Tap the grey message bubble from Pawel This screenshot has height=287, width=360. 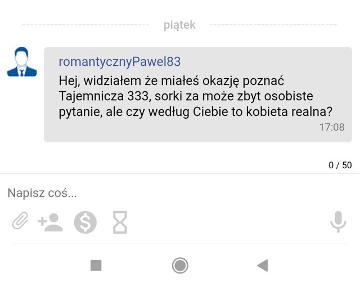coord(198,95)
